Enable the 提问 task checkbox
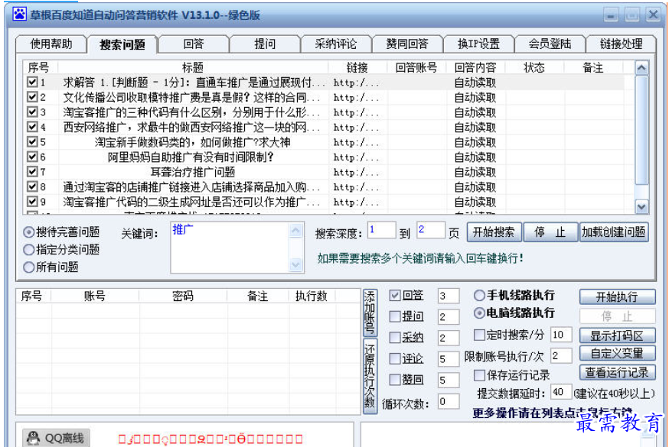Viewport: 669px width, 447px height. click(395, 316)
